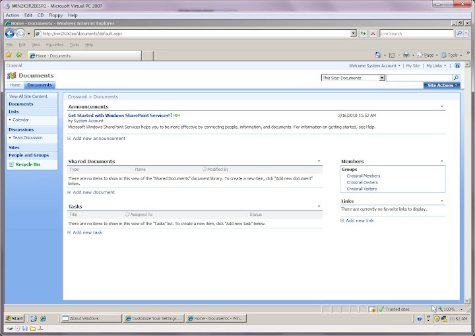Open the Members web part menu arrow

point(441,161)
